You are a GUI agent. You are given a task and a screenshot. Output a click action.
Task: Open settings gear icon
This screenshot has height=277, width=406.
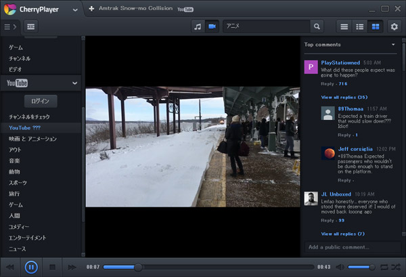[x=394, y=26]
